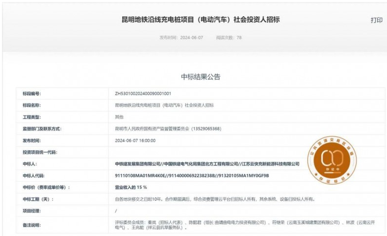
Task: Select the 评标委员会成员 remarks text
Action: pyautogui.click(x=245, y=225)
